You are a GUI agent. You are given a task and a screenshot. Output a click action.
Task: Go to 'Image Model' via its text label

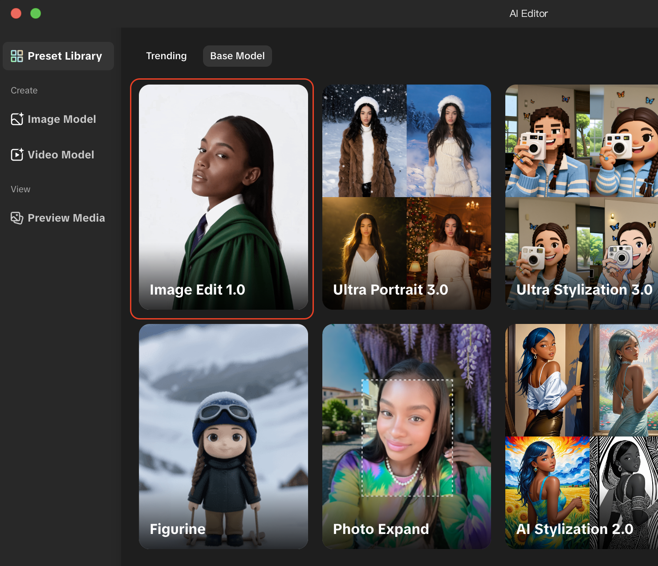click(62, 119)
